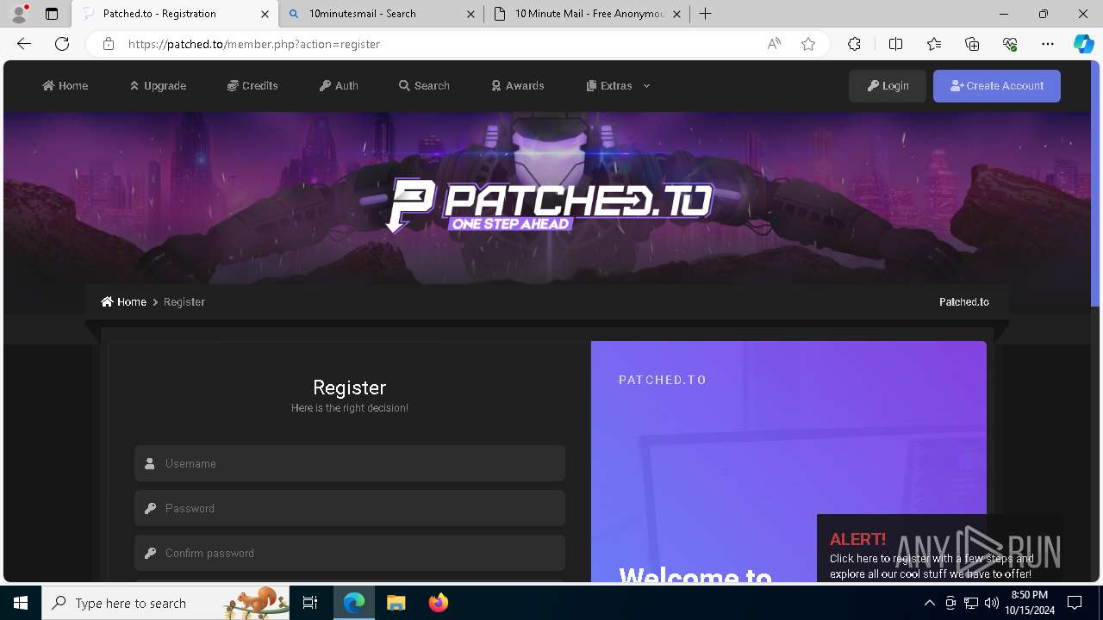Focus the Confirm password input field

[350, 553]
